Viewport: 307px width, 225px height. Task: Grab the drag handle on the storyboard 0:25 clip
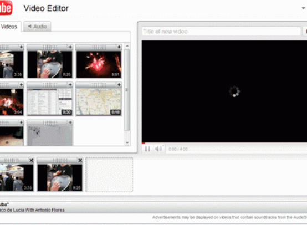coord(60,161)
